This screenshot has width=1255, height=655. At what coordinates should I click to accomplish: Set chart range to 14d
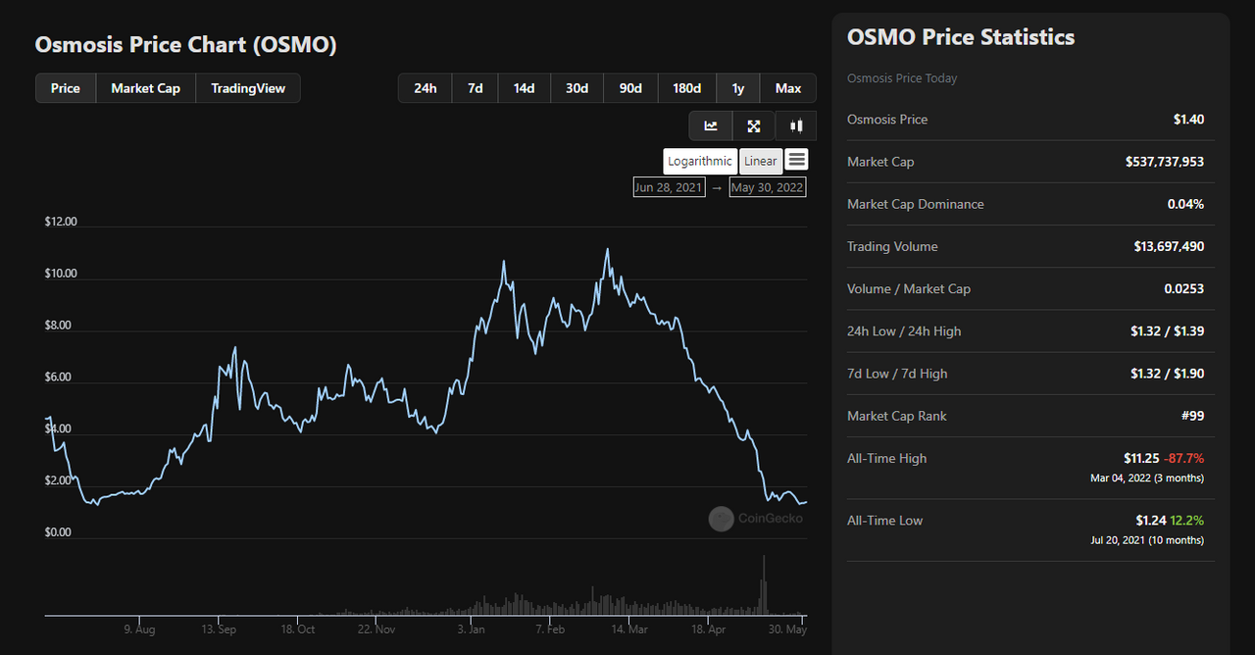pos(525,88)
